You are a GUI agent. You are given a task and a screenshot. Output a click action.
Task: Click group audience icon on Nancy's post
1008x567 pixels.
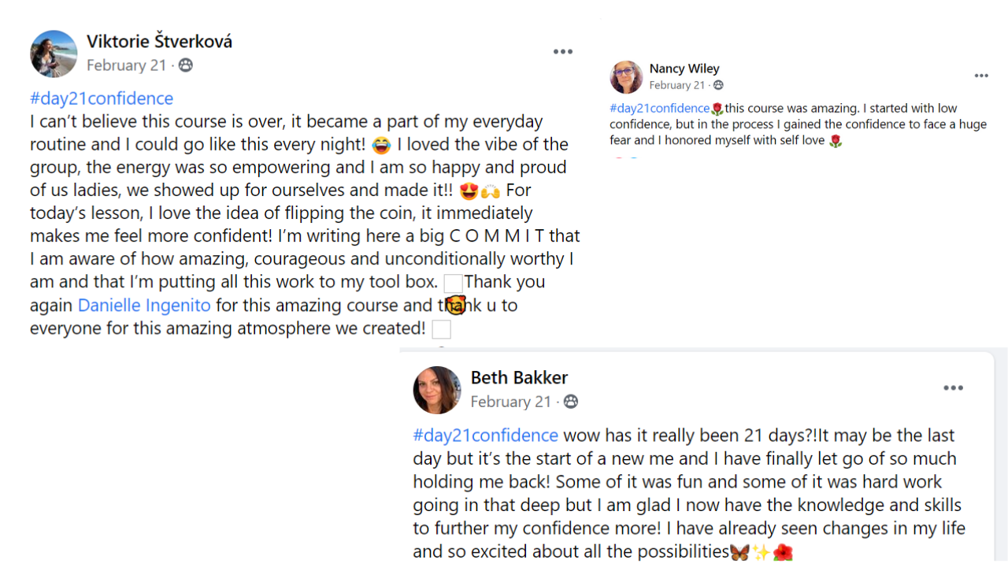(x=718, y=86)
